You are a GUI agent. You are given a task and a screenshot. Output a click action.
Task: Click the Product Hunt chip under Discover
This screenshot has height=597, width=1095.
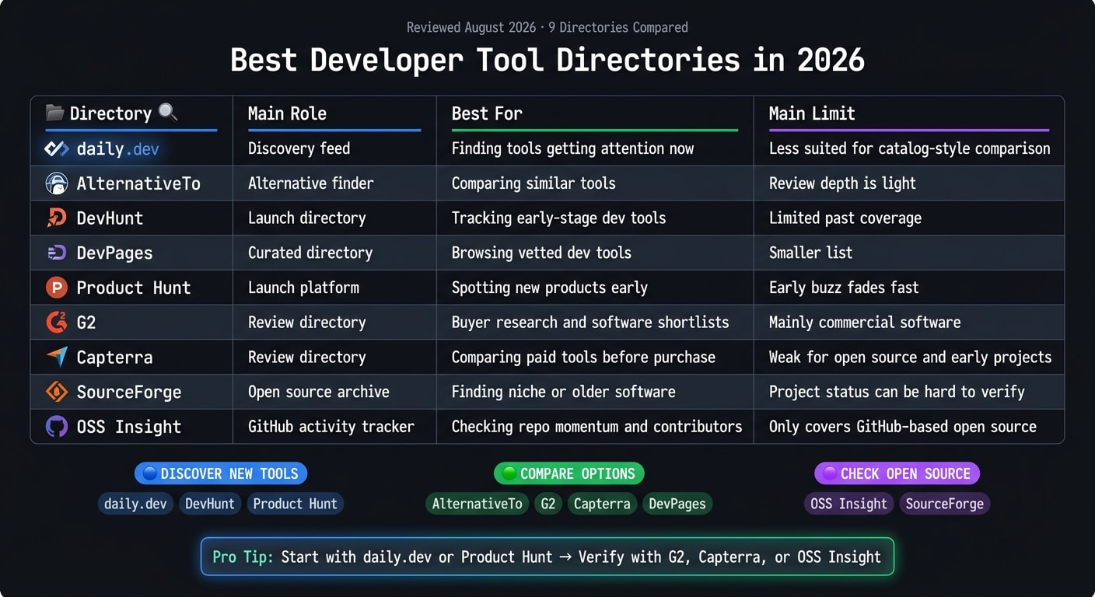pyautogui.click(x=296, y=504)
